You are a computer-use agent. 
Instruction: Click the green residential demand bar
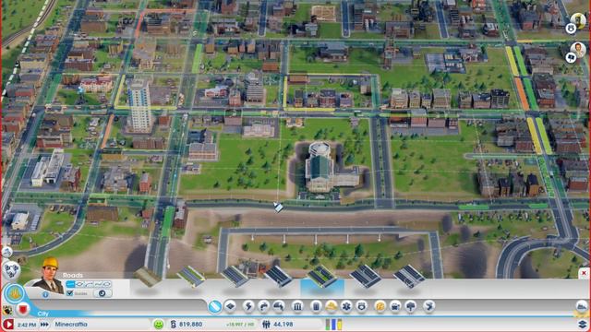(x=328, y=324)
